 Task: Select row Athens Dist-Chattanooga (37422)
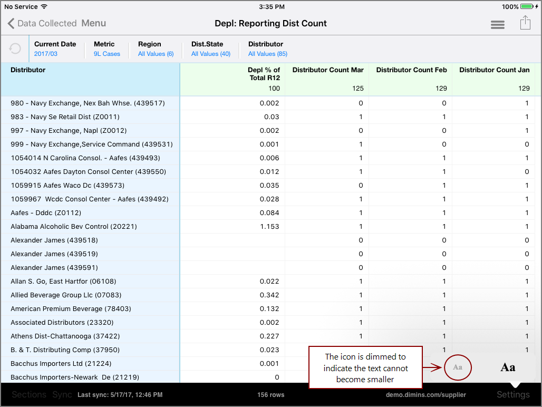point(268,336)
